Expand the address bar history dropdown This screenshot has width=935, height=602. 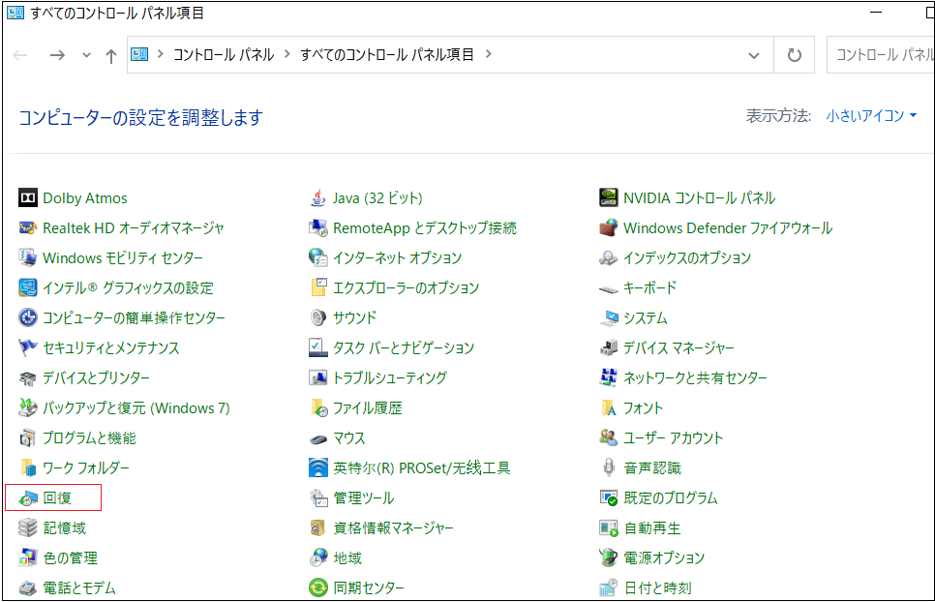coord(755,55)
